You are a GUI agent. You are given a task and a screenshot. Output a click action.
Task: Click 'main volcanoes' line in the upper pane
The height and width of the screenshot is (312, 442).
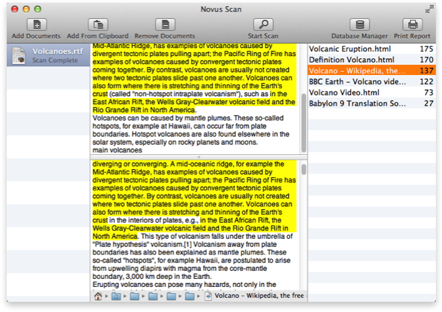117,150
